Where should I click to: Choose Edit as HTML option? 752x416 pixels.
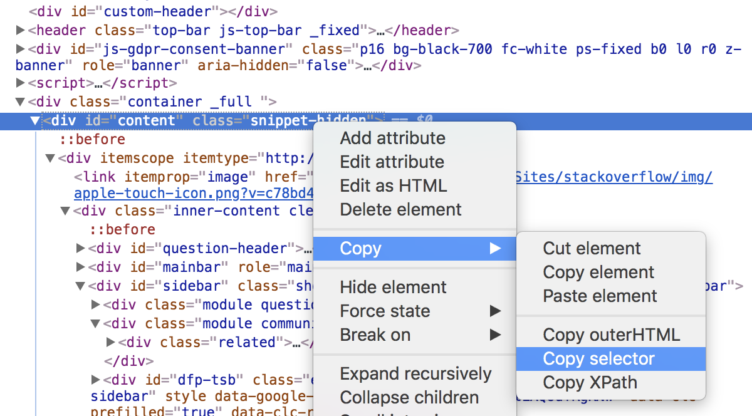click(x=394, y=186)
